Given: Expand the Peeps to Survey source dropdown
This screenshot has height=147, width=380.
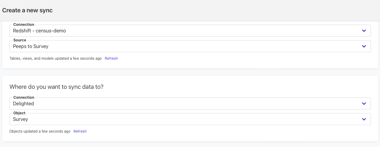Looking at the screenshot, I should point(187,46).
